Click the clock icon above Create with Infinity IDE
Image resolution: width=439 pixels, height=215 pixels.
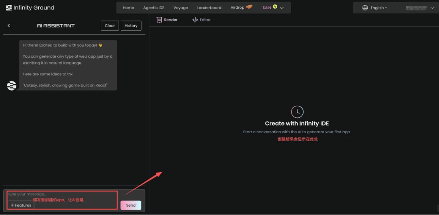[x=297, y=112]
